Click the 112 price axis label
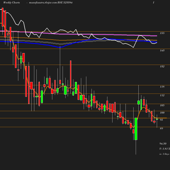The image size is (170, 170). (162, 95)
